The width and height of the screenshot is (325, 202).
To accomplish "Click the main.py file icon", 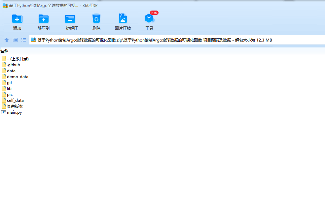I will click(x=4, y=112).
